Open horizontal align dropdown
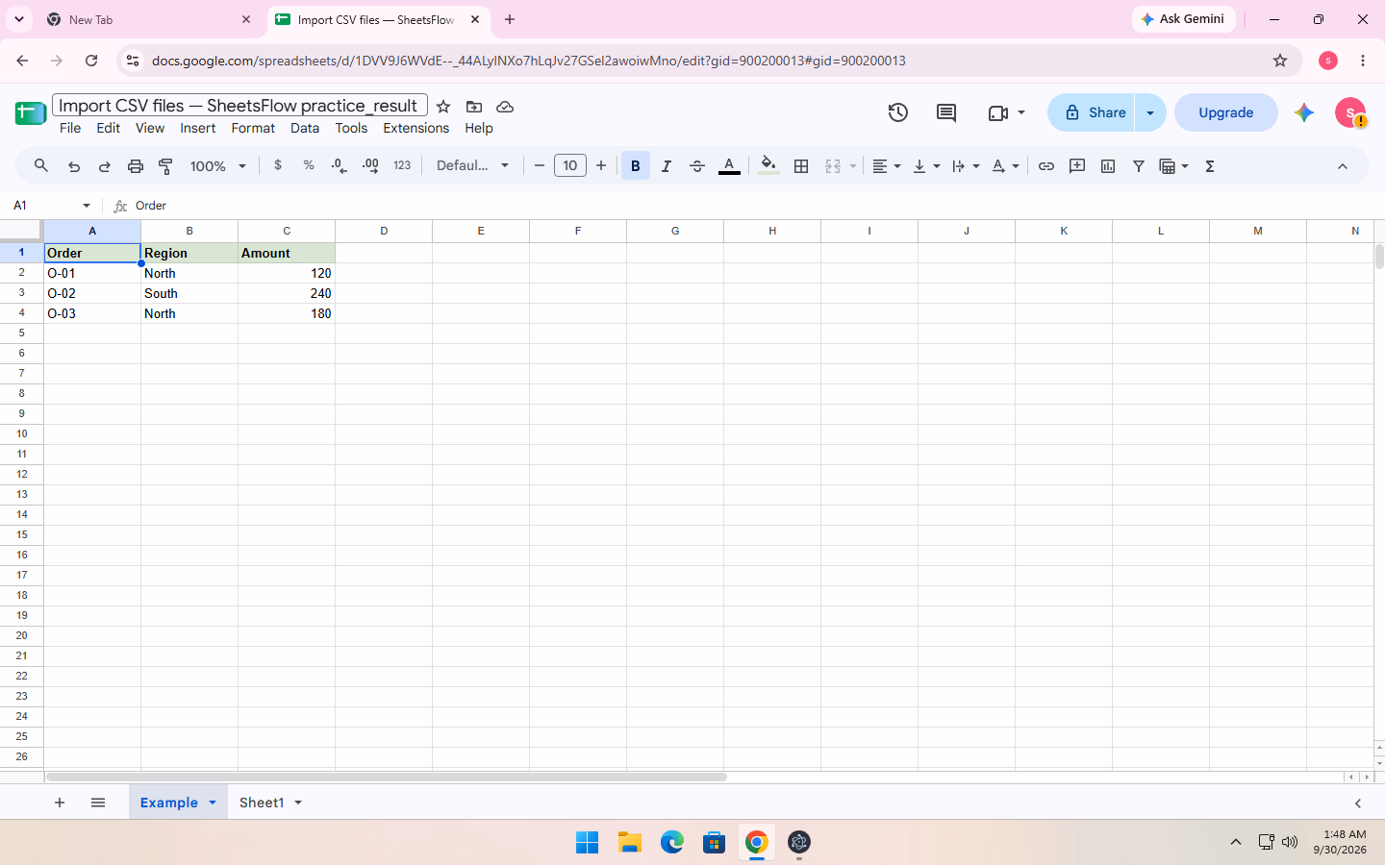Image resolution: width=1385 pixels, height=865 pixels. click(886, 166)
